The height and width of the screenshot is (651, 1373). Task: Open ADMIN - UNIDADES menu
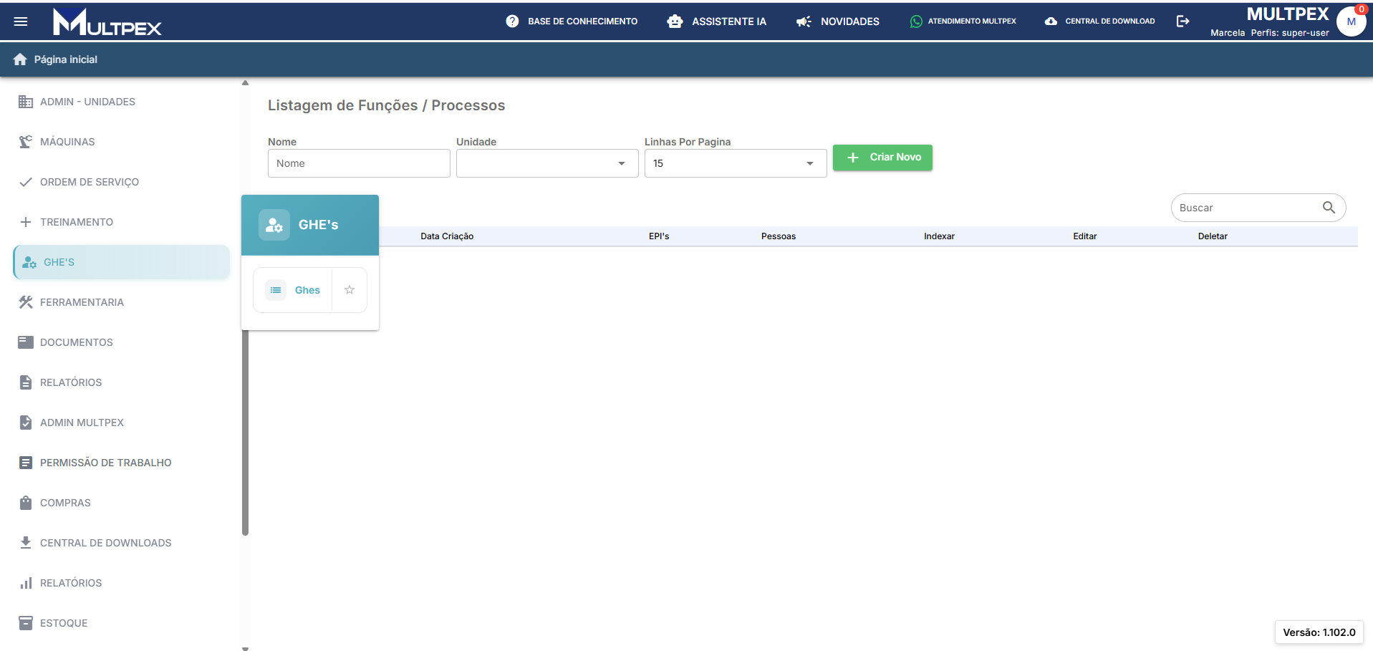[122, 102]
